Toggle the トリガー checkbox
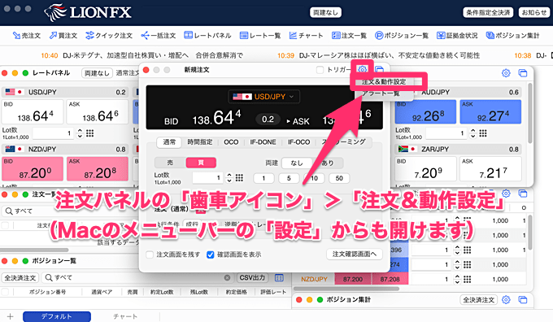 point(320,70)
